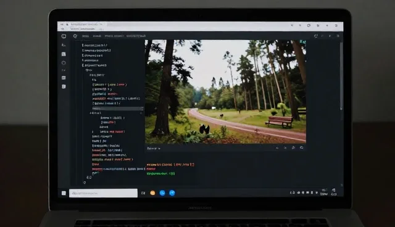395x227 pixels.
Task: Click the orange circular icon in the taskbar
Action: (152, 193)
